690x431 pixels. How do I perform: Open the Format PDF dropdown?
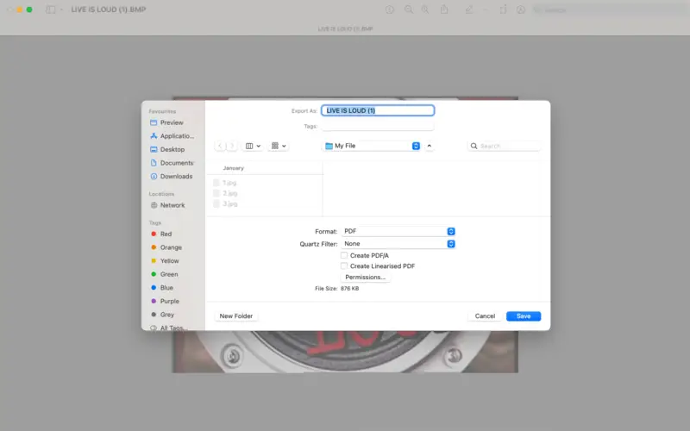398,231
